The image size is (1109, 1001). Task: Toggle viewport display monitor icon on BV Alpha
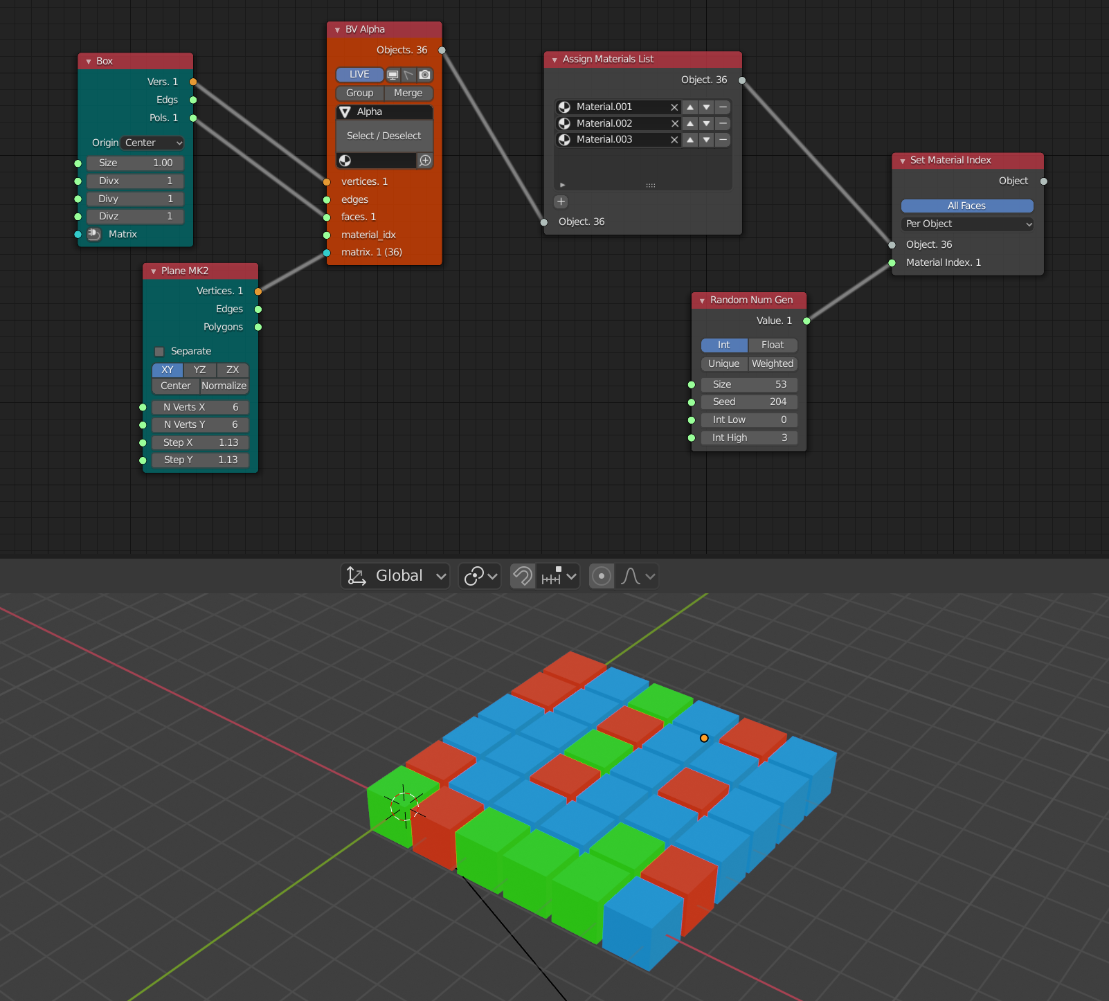(393, 75)
